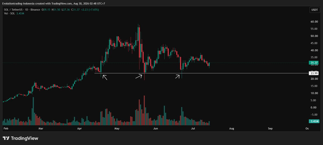This screenshot has width=323, height=145.
Task: Click the Evolutiontrading-Indonesia header caption
Action: pyautogui.click(x=54, y=4)
